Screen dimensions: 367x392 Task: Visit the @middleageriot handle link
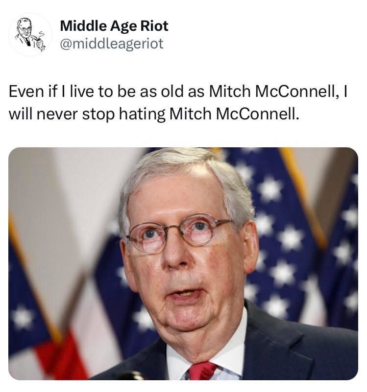(x=112, y=44)
